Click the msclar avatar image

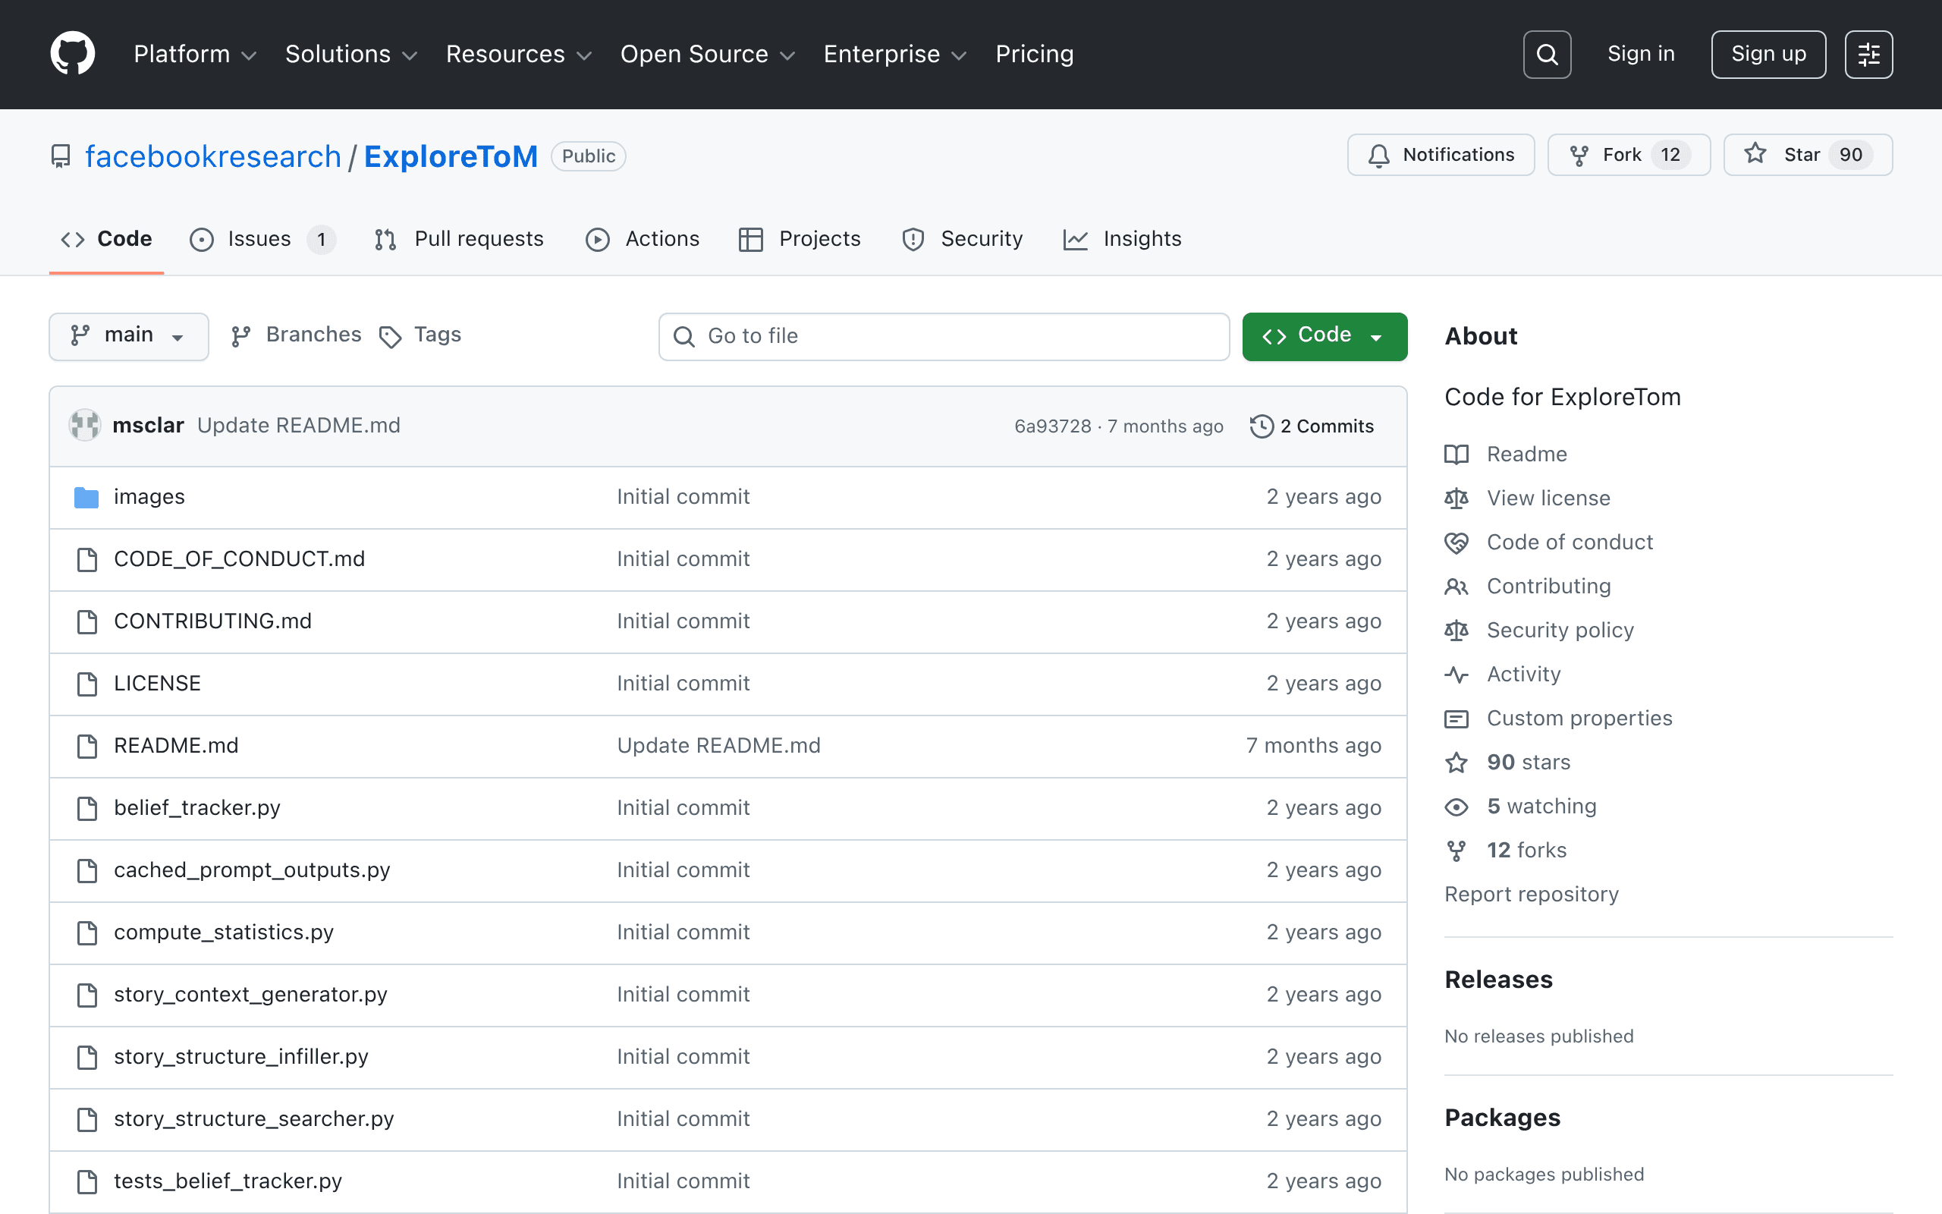pos(85,426)
